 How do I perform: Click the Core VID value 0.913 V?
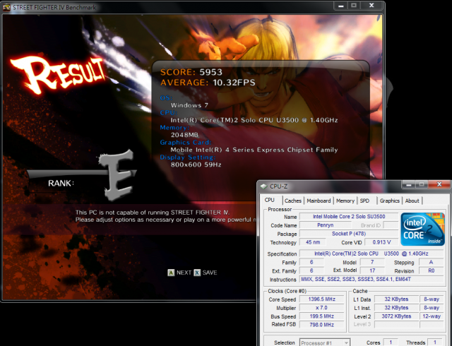[381, 242]
